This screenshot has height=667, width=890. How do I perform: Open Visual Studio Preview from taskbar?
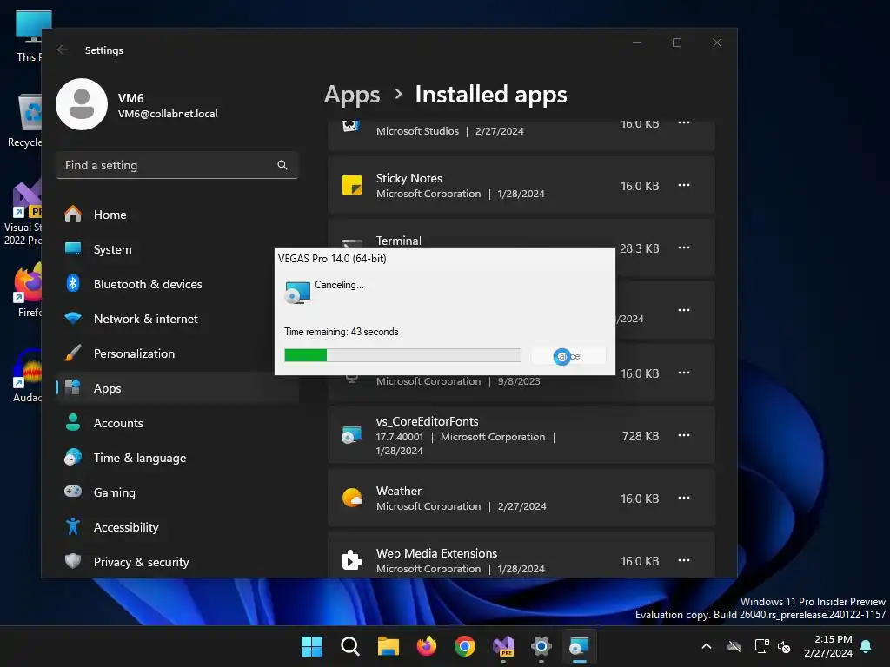pos(503,646)
